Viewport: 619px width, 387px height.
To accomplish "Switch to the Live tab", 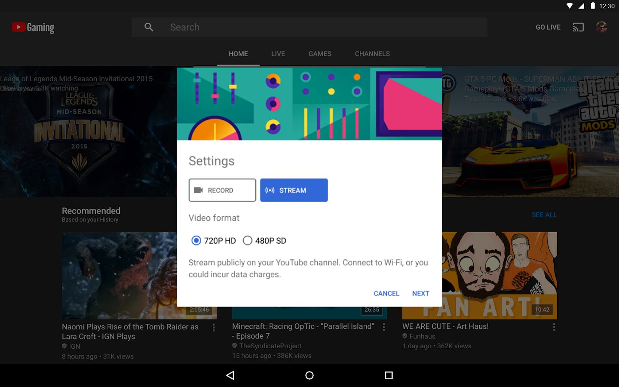I will pos(278,54).
